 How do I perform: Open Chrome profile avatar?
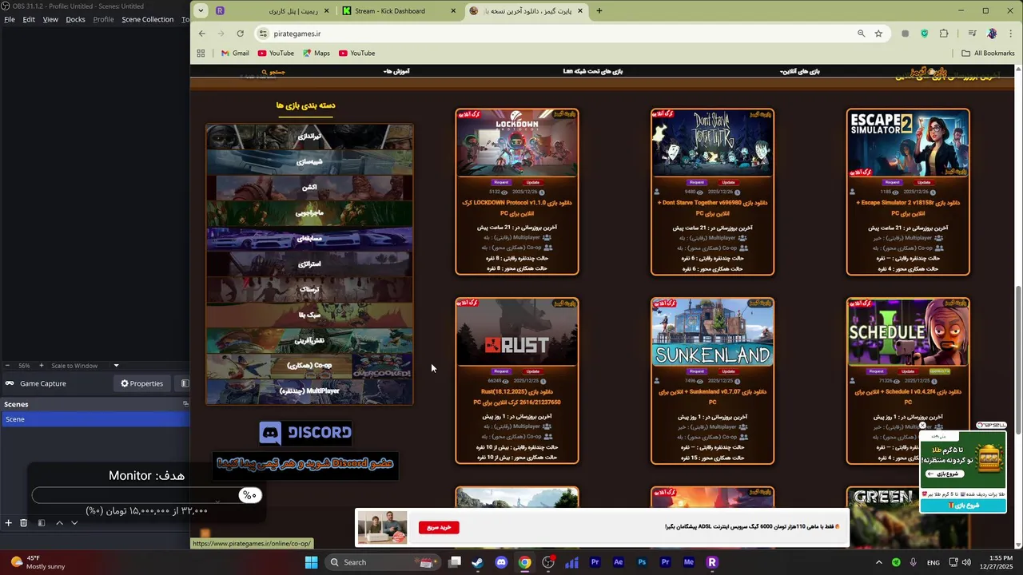(992, 34)
